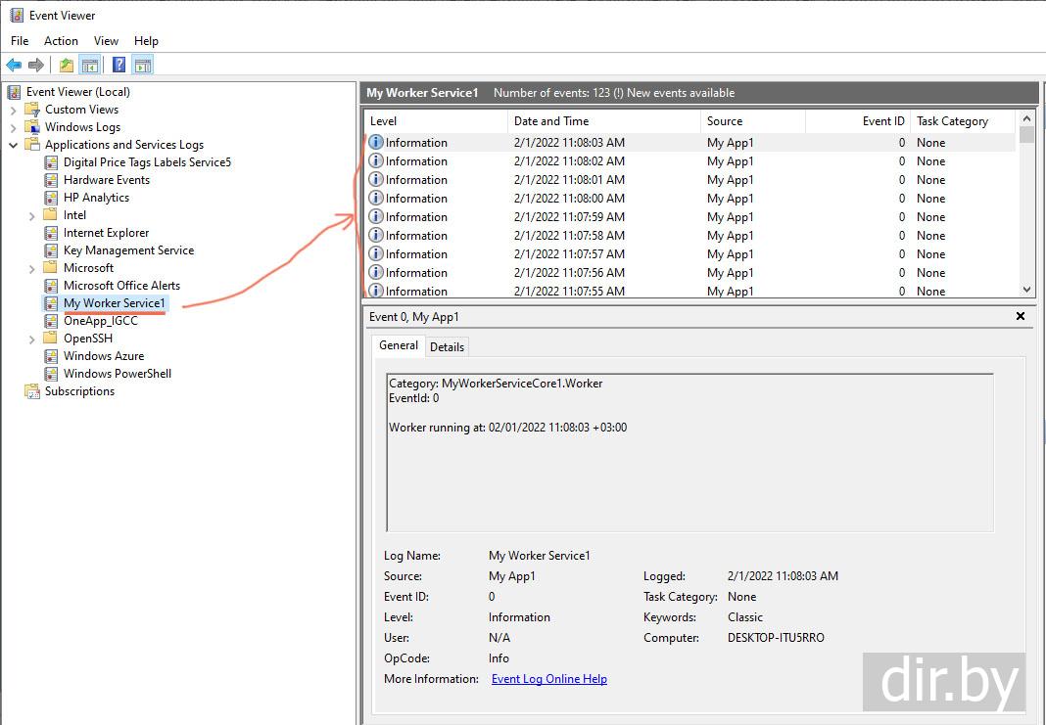Click the Up One Level folder icon
Viewport: 1046px width, 725px height.
66,66
